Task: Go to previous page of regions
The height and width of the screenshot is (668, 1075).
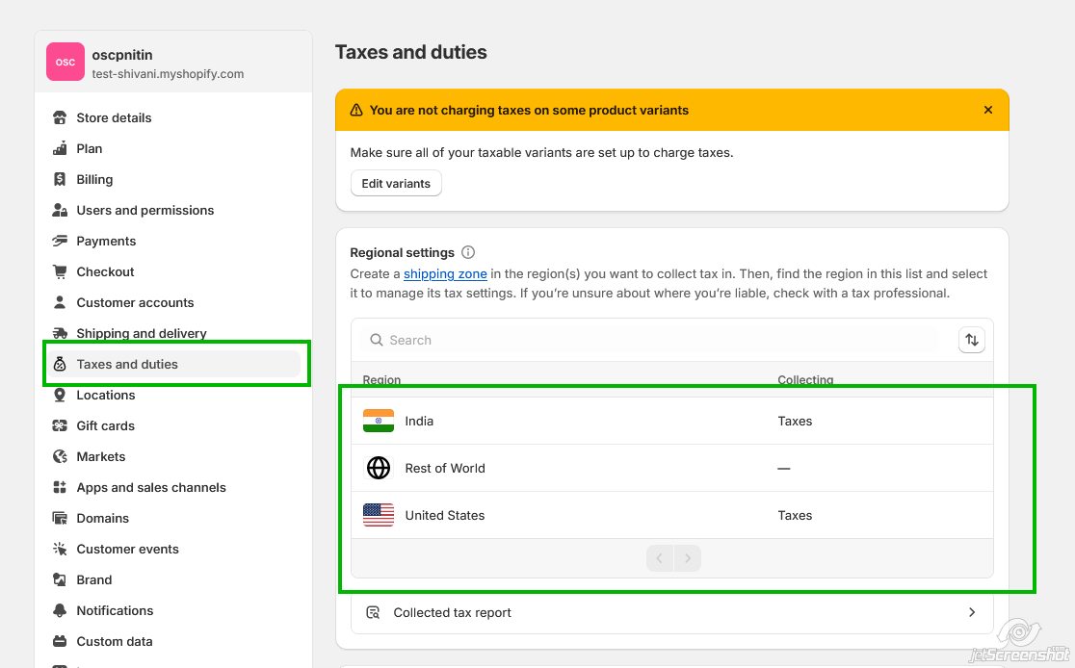Action: tap(660, 558)
